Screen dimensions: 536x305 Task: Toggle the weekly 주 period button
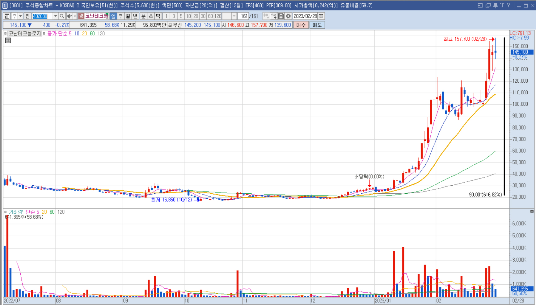pos(120,16)
